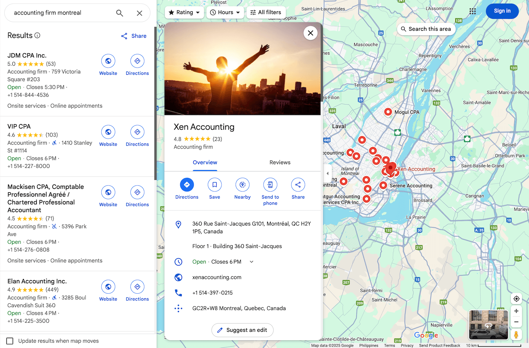
Task: Click Directions icon for Xen Accounting
Action: pos(187,185)
